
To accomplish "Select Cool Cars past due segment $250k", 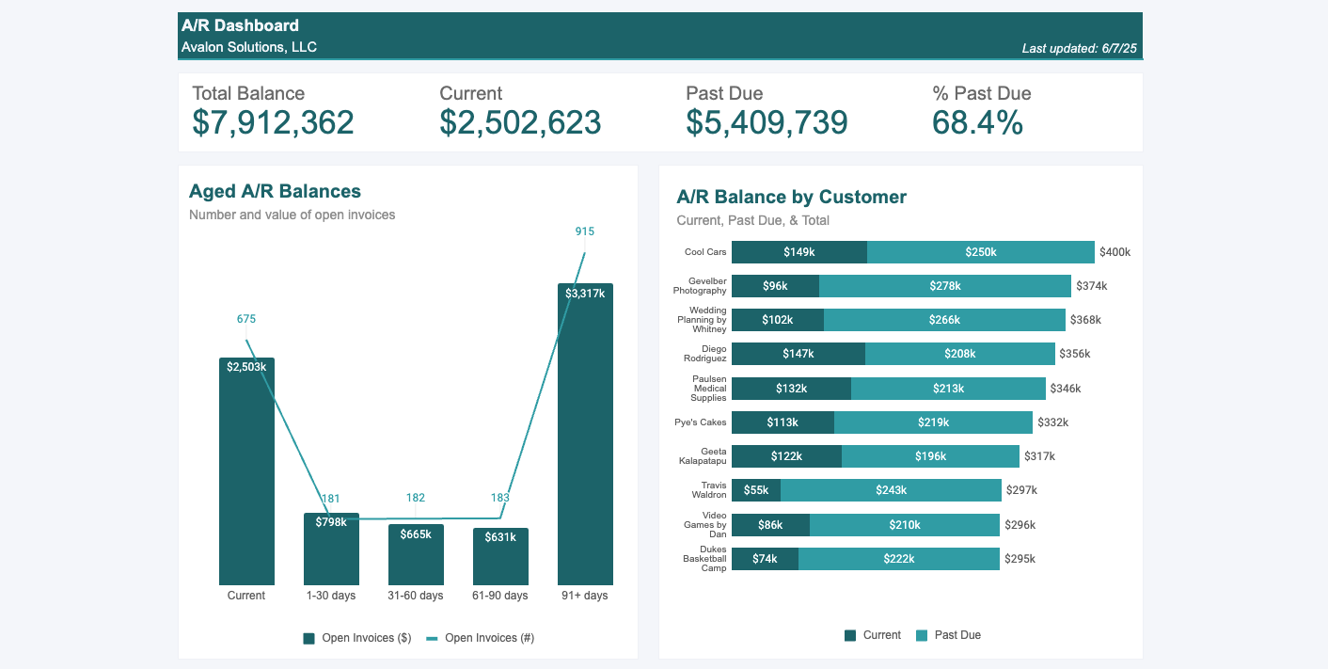I will pyautogui.click(x=981, y=252).
